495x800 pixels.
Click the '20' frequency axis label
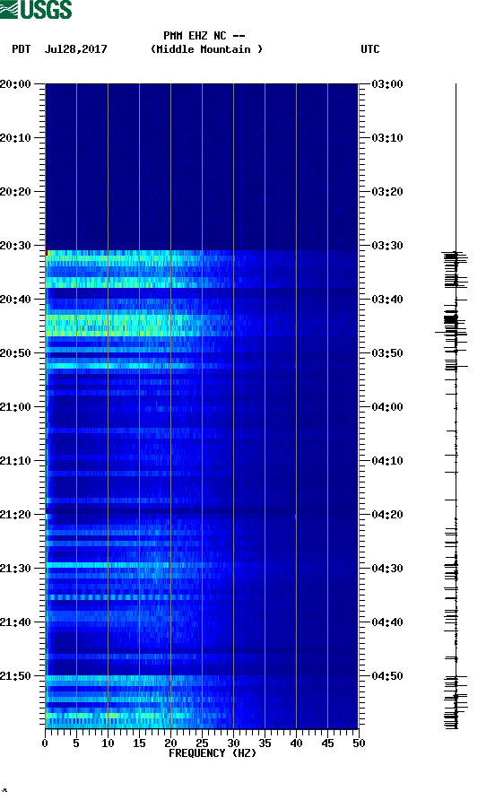point(170,743)
